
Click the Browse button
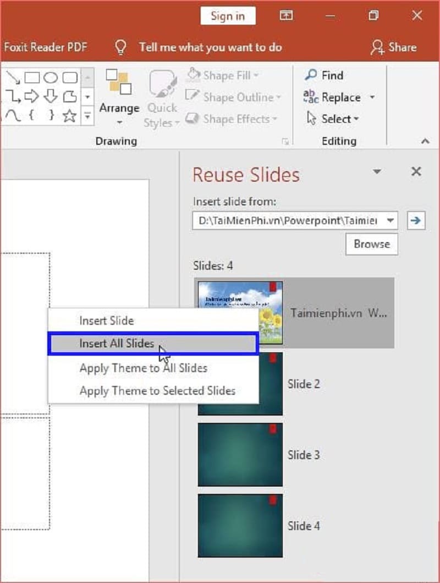pyautogui.click(x=372, y=244)
